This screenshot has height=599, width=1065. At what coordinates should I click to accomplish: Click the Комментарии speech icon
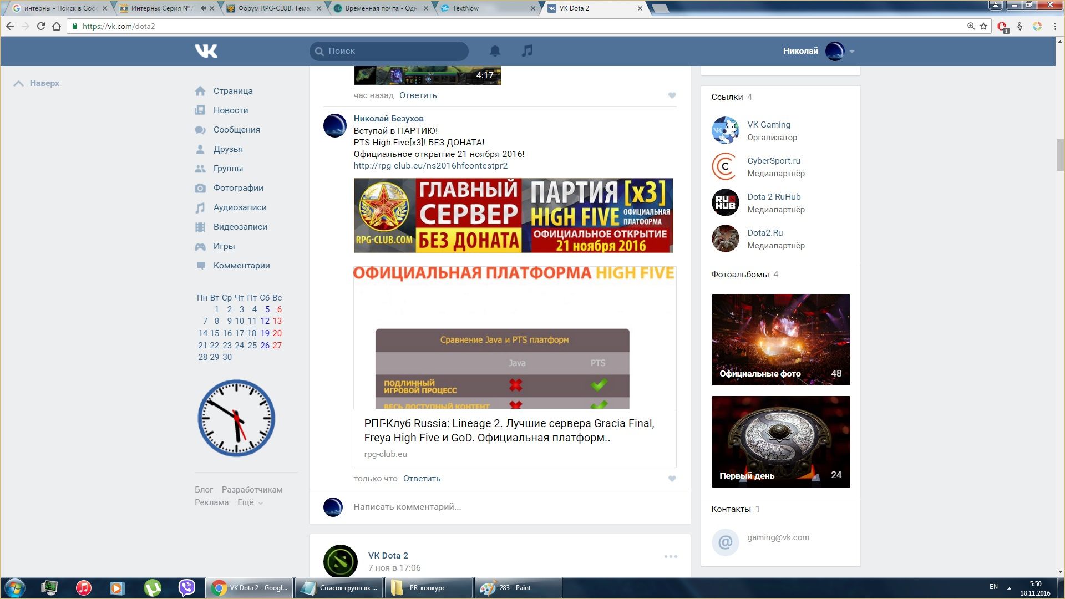point(200,266)
